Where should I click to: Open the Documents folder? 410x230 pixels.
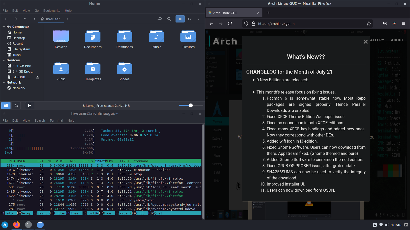(93, 39)
